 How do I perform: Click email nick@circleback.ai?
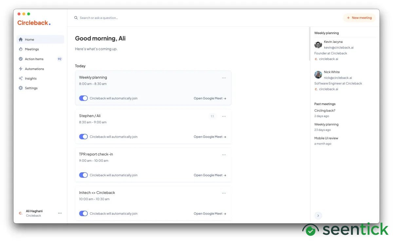tap(338, 78)
